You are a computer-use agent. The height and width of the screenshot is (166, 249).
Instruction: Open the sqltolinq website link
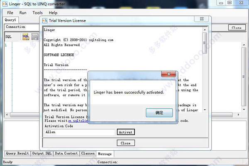tap(78, 121)
